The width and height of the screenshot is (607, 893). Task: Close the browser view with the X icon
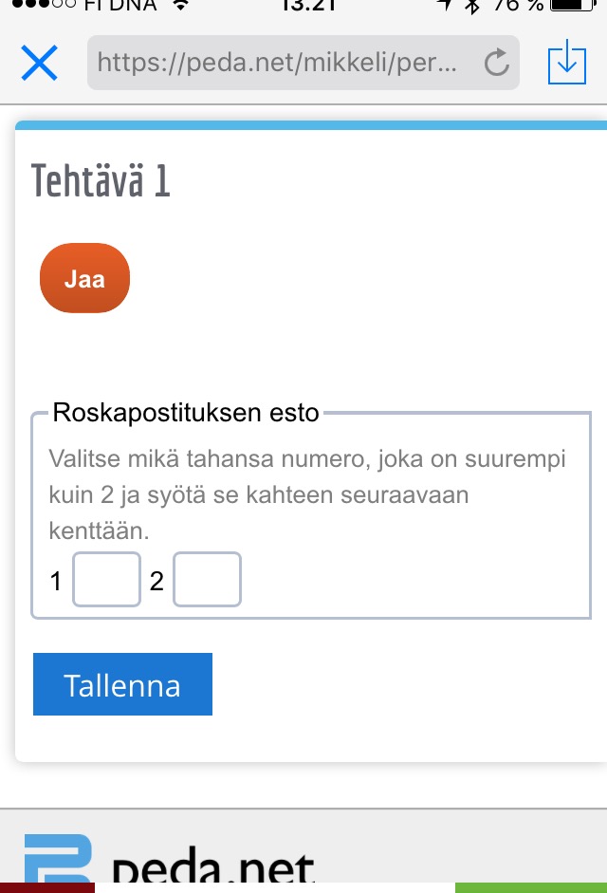tap(39, 64)
